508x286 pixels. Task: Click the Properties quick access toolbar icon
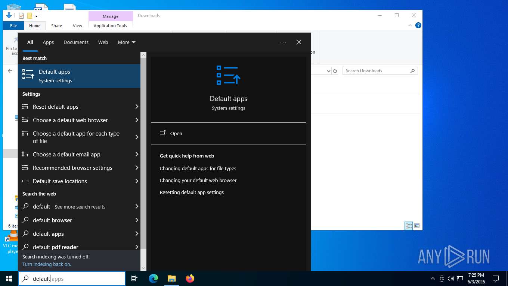(x=21, y=16)
